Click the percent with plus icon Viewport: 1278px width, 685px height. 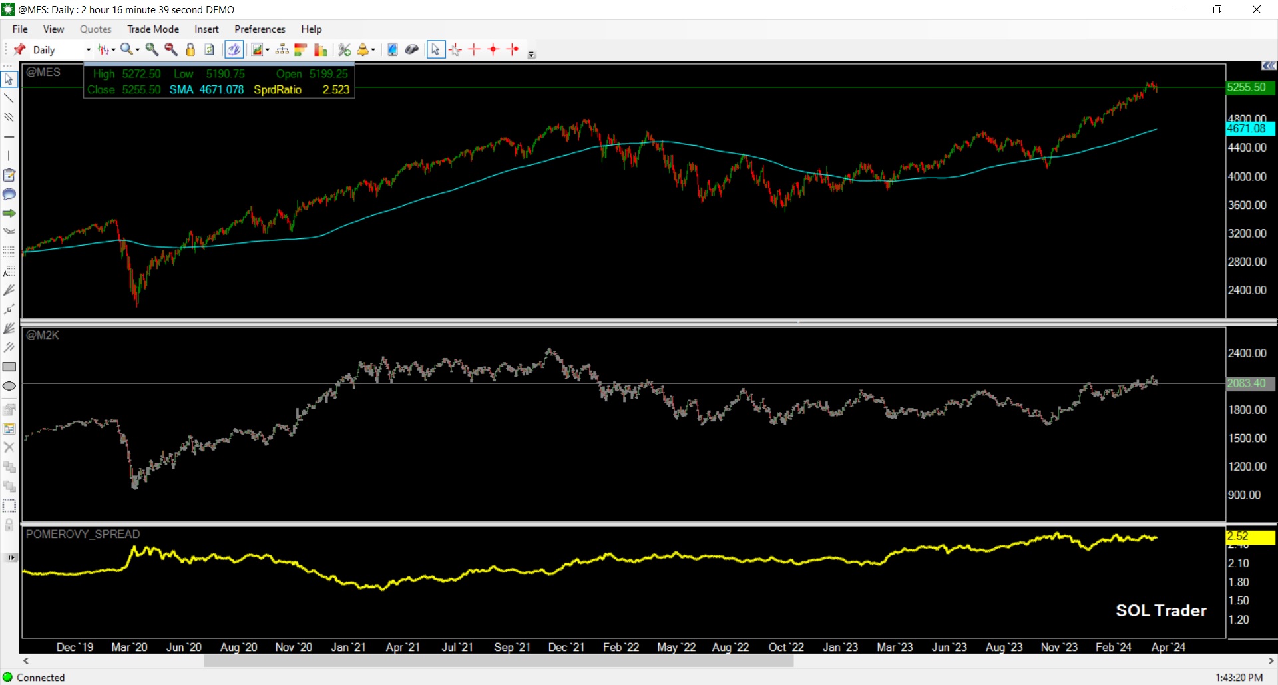click(x=344, y=49)
